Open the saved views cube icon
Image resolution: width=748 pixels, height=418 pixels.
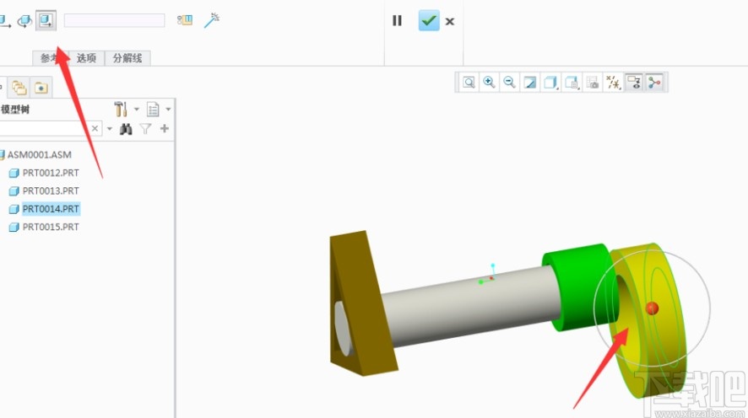pyautogui.click(x=572, y=83)
